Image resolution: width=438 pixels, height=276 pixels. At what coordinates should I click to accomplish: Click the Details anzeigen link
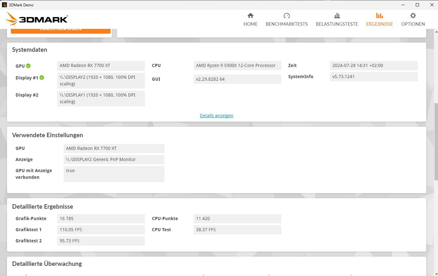[216, 116]
